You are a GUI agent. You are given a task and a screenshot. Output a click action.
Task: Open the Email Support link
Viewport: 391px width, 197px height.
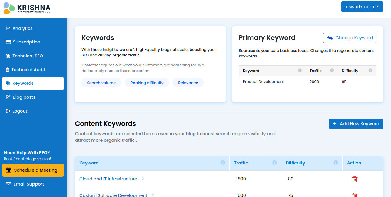(33, 184)
